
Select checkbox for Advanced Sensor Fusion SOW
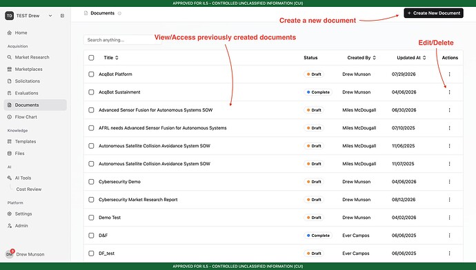[x=91, y=110]
